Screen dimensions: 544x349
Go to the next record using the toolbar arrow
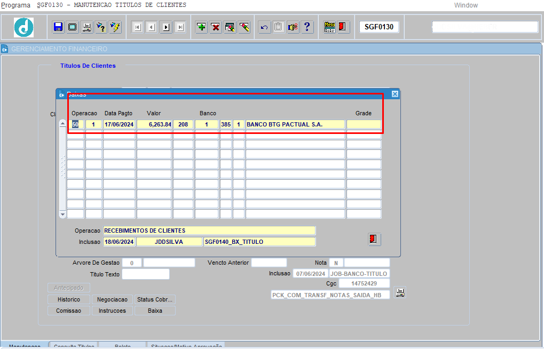point(166,27)
